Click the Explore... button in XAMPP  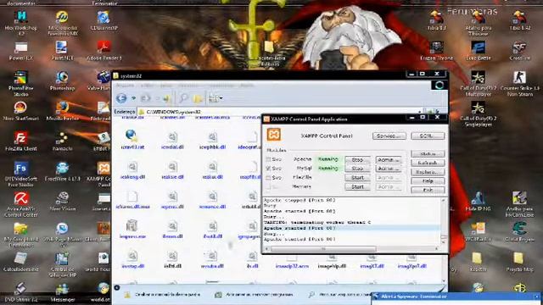tap(428, 172)
